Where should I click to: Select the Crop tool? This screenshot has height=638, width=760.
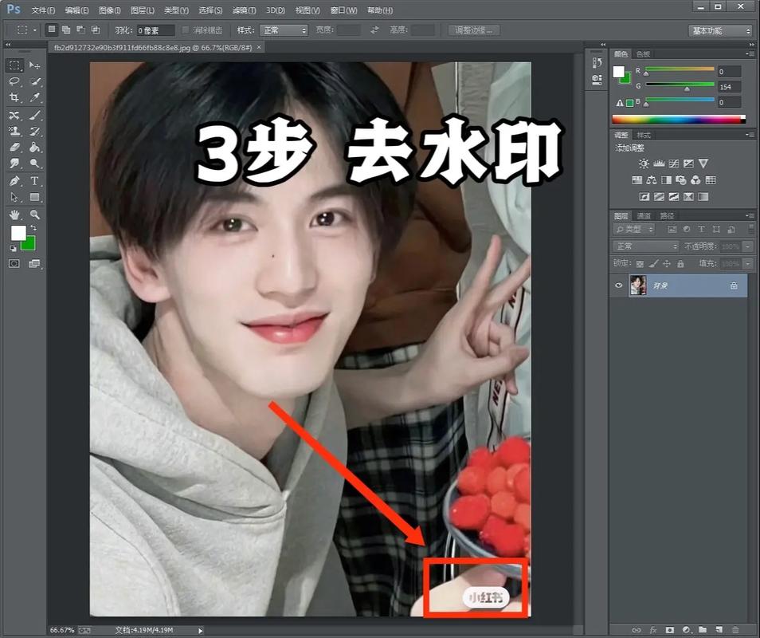point(14,97)
